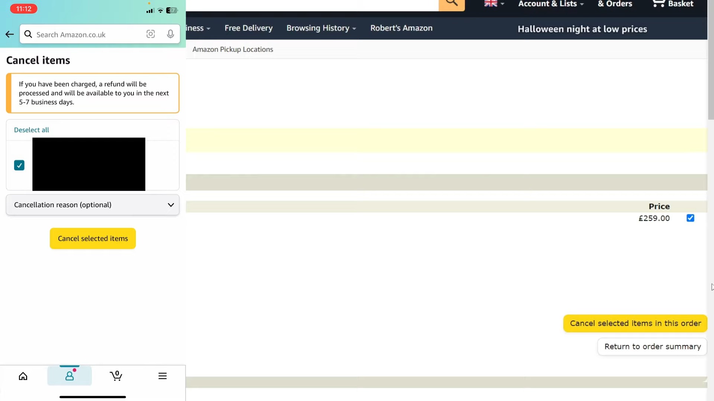
Task: Tap the camera lens search icon
Action: [151, 34]
